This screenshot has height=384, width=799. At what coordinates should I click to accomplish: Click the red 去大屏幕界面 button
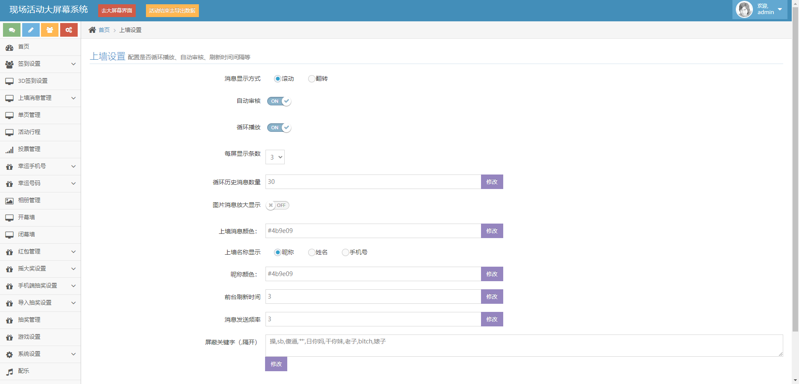coord(117,11)
